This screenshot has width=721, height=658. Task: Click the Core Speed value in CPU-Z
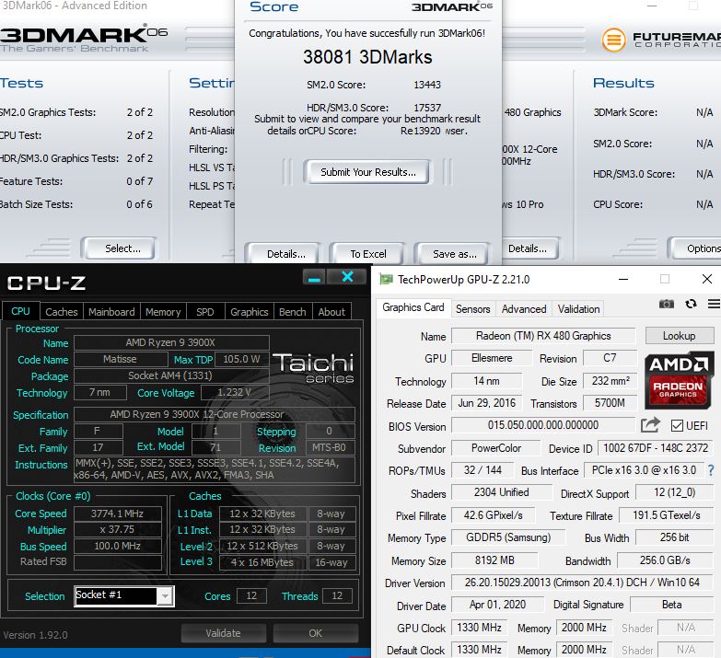tap(118, 514)
